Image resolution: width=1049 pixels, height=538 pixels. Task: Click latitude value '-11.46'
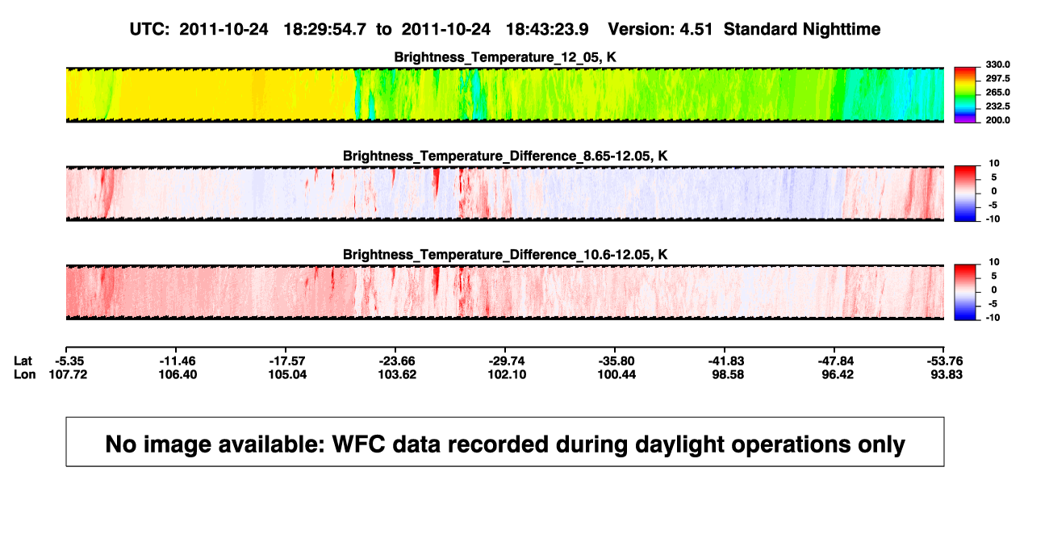tap(178, 361)
